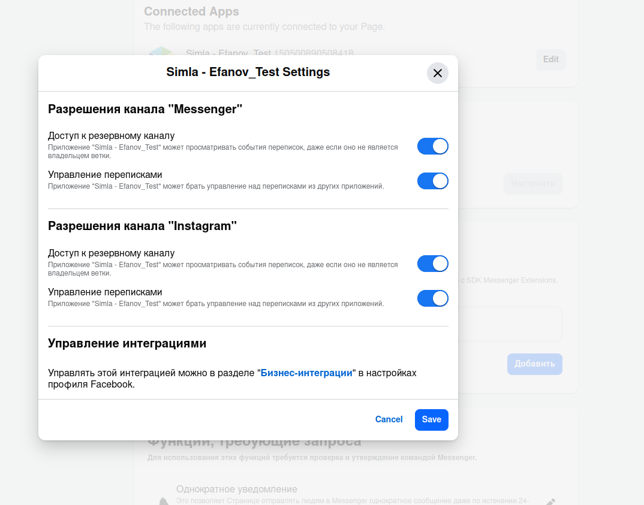Click the pencil edit icon for one-time notification
Viewport: 644px width, 505px height.
(x=551, y=501)
